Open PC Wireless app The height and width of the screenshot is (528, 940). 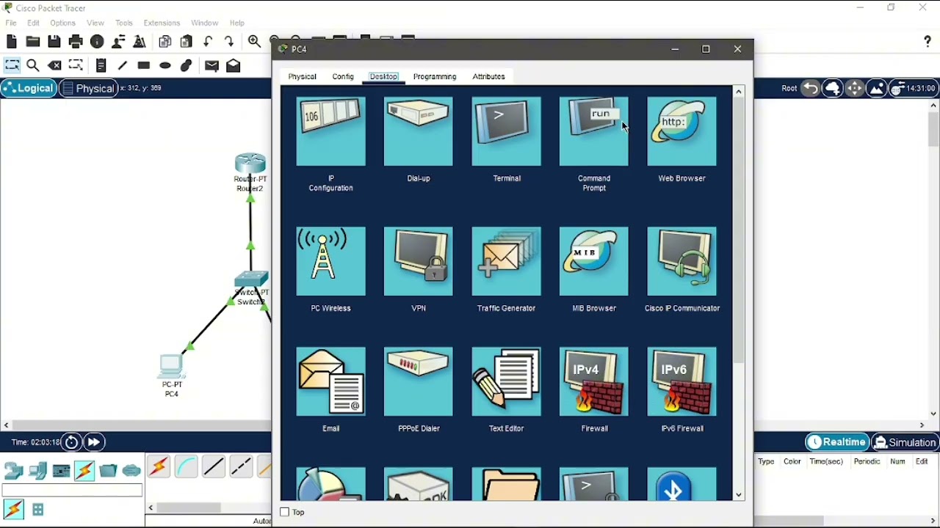click(x=330, y=262)
